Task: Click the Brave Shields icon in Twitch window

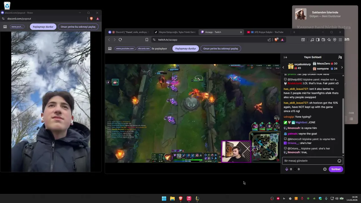Action: (x=276, y=40)
